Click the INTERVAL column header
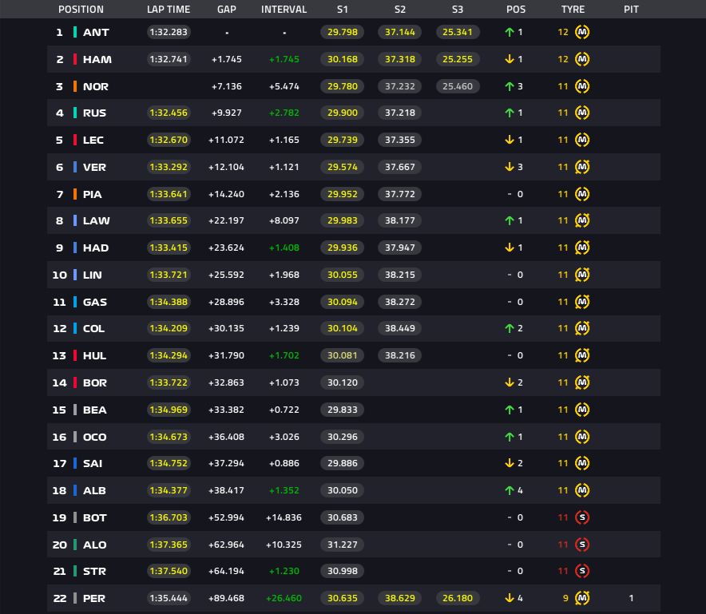This screenshot has width=706, height=614. click(284, 10)
